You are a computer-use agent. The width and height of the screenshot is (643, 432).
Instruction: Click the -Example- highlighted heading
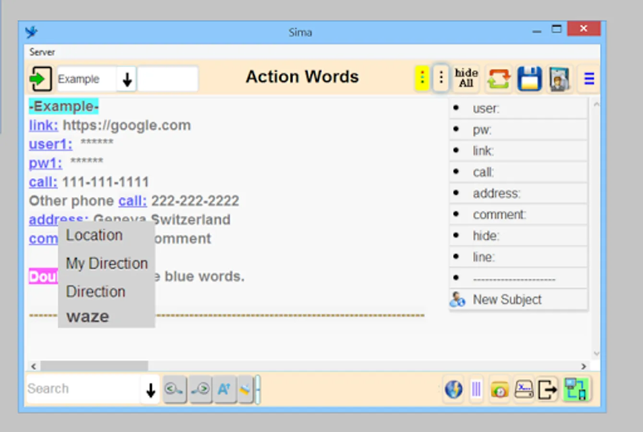coord(64,106)
